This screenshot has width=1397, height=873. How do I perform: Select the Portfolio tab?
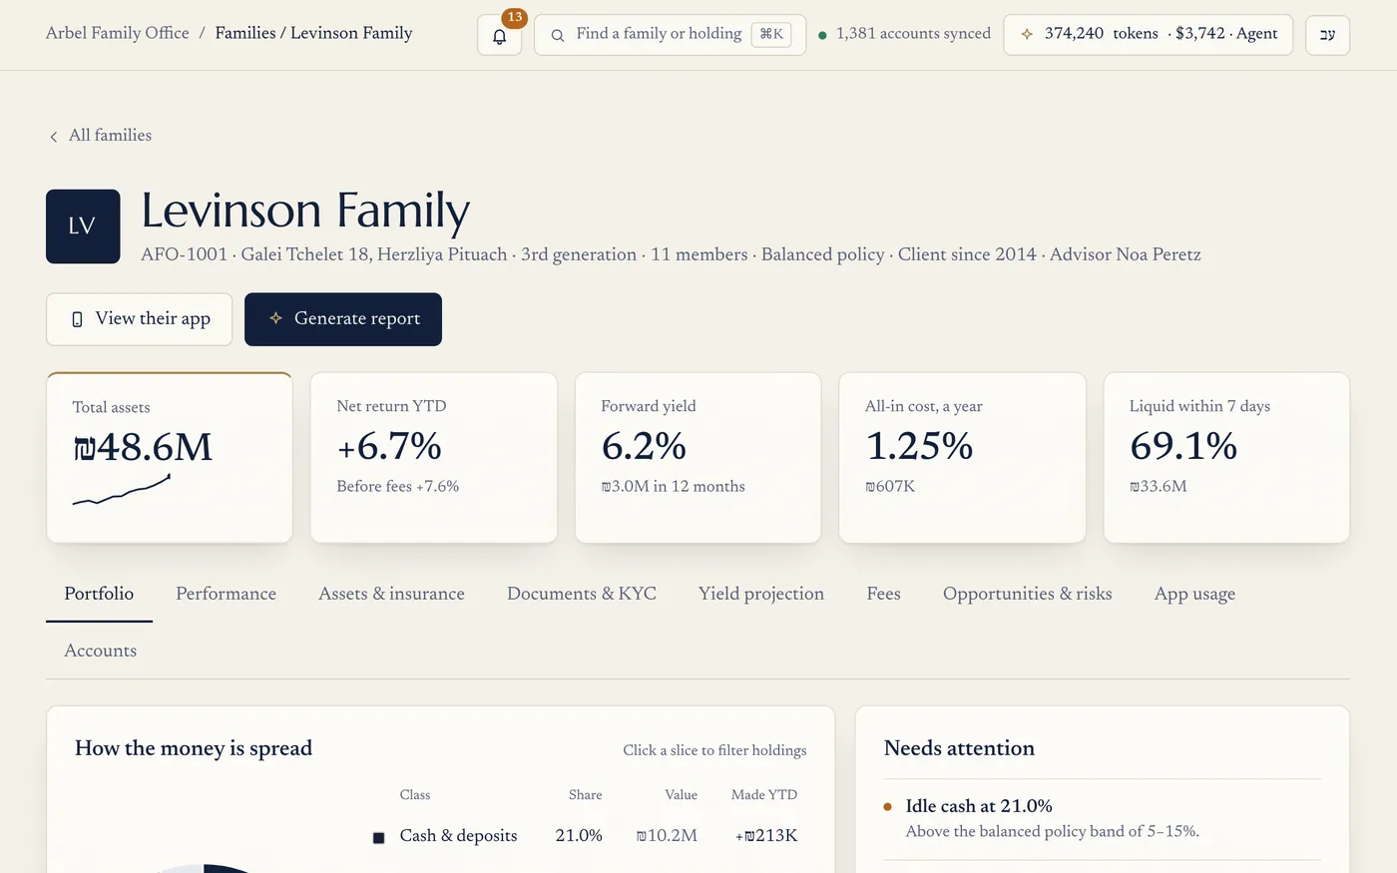99,594
